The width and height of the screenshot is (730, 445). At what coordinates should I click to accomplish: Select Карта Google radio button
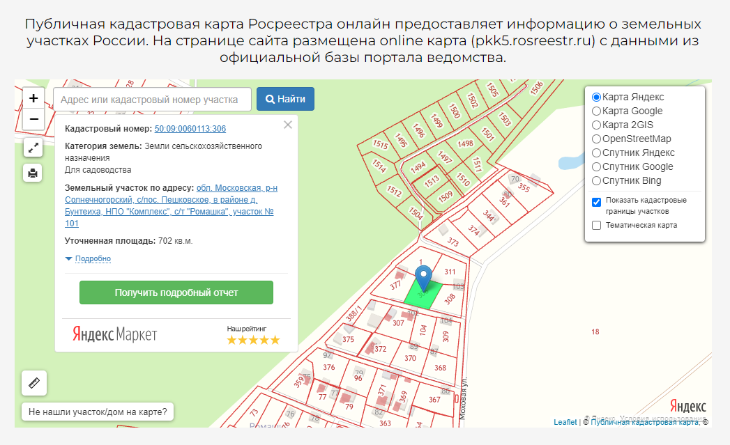(x=596, y=111)
